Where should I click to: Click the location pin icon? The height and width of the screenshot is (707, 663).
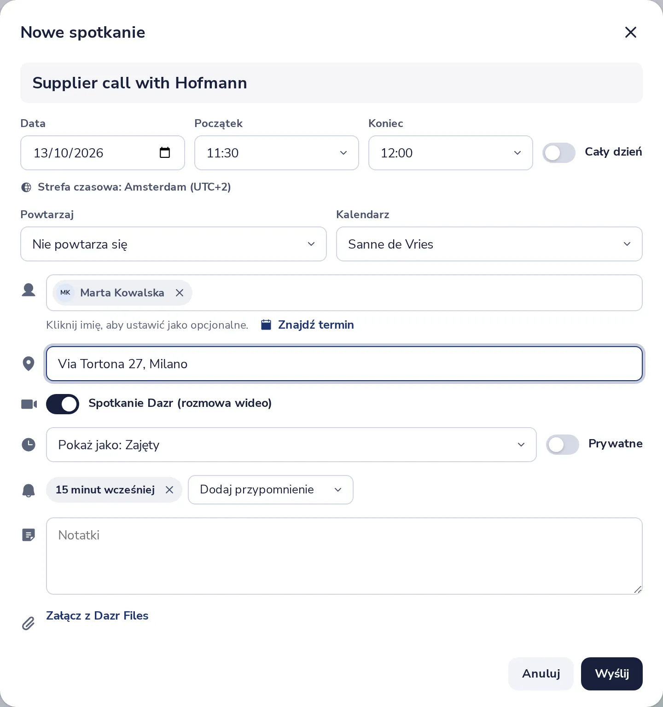[x=29, y=364]
